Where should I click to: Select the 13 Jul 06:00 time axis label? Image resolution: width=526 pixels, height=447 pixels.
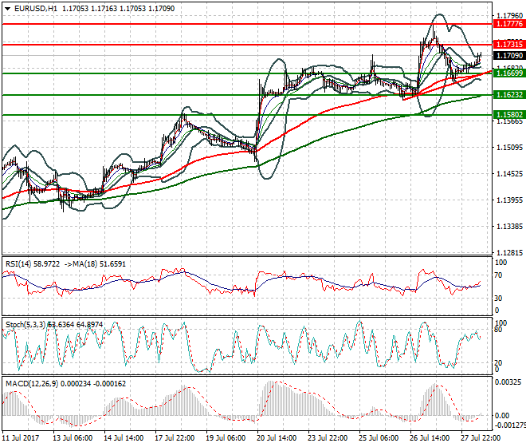pos(73,438)
